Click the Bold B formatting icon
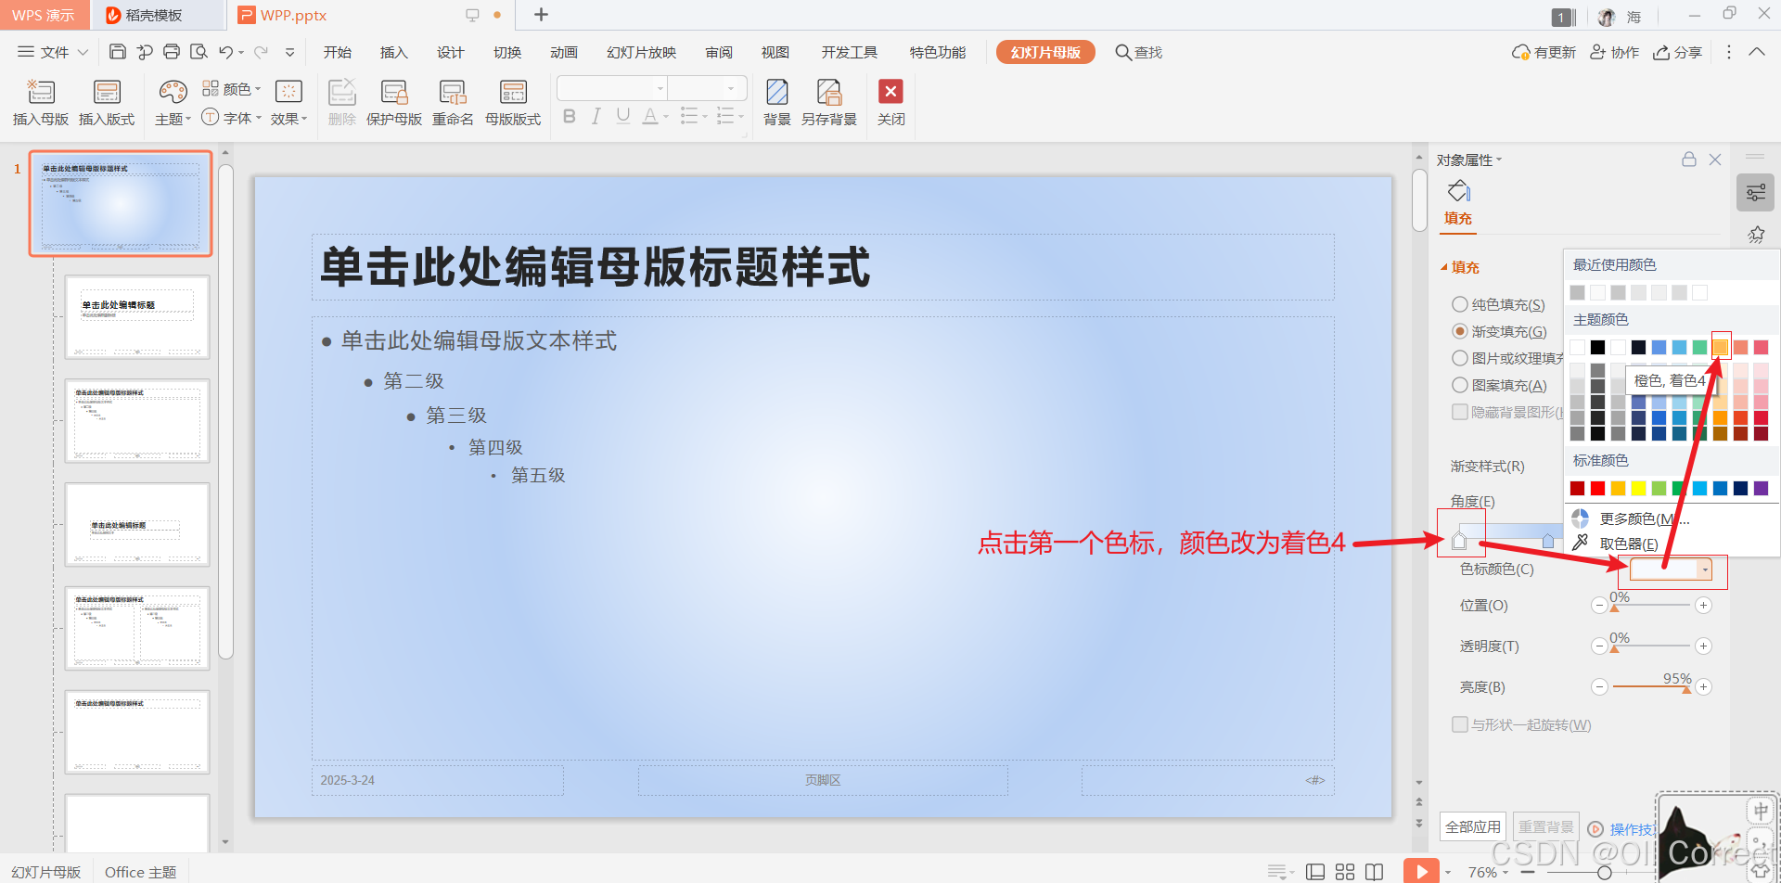This screenshot has width=1781, height=883. tap(570, 116)
